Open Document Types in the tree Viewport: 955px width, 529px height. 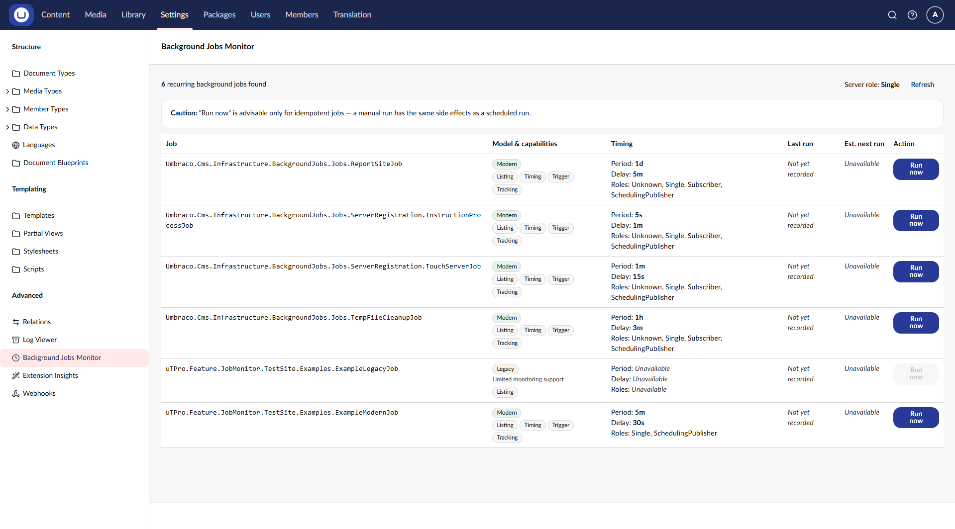tap(49, 74)
